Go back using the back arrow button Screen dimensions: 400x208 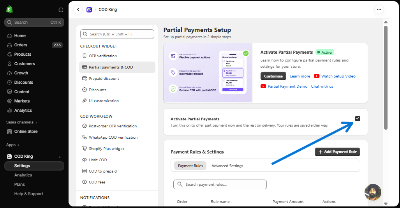78,10
